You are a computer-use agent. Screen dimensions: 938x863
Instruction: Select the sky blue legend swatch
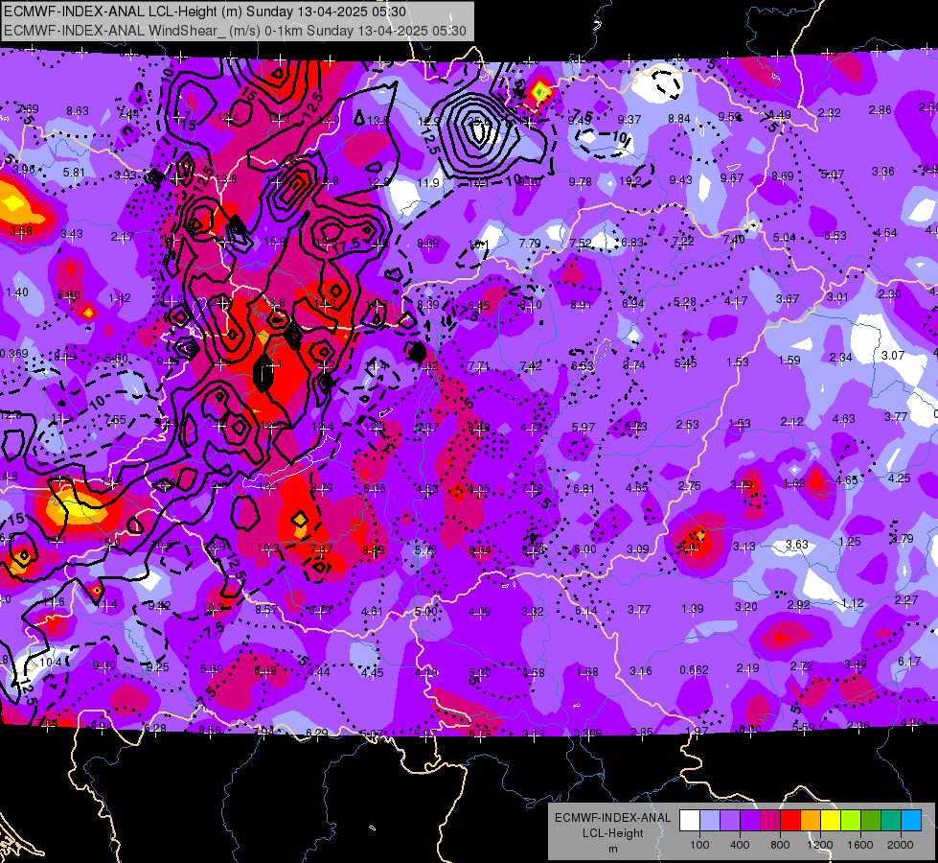tap(911, 821)
